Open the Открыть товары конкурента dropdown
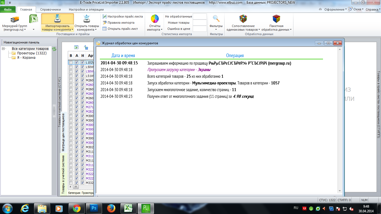This screenshot has width=381, height=214. (86, 28)
